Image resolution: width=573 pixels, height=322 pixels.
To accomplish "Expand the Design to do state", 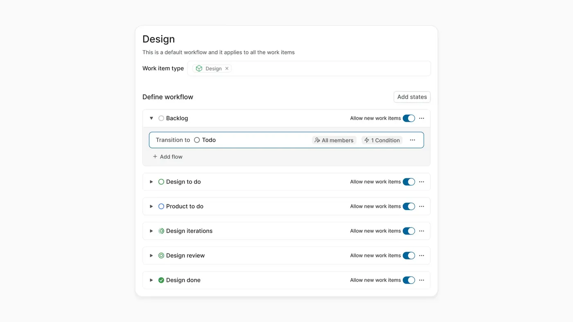I will 151,182.
